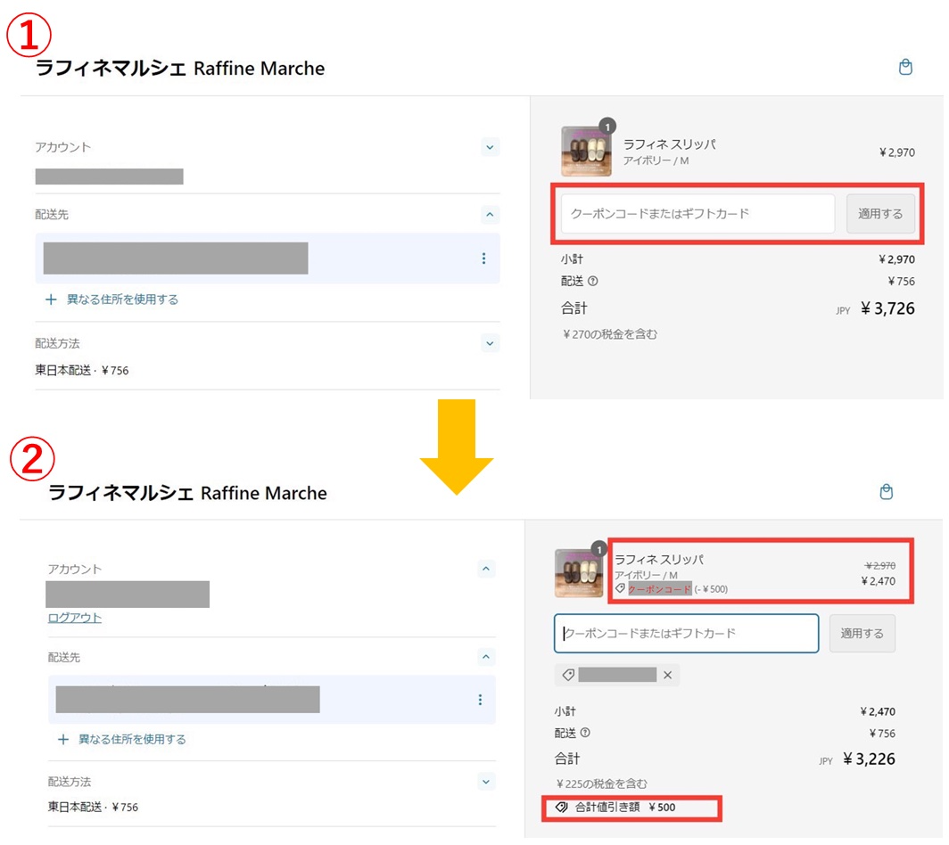Collapse the 配送先 section in step ②
949x845 pixels.
pos(486,657)
